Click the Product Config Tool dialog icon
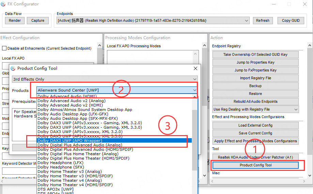Image resolution: width=313 pixels, height=194 pixels. pyautogui.click(x=13, y=68)
